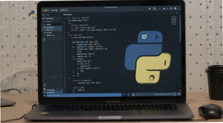
Task: Click the clipboard icon in the left sidebar
Action: pos(44,39)
